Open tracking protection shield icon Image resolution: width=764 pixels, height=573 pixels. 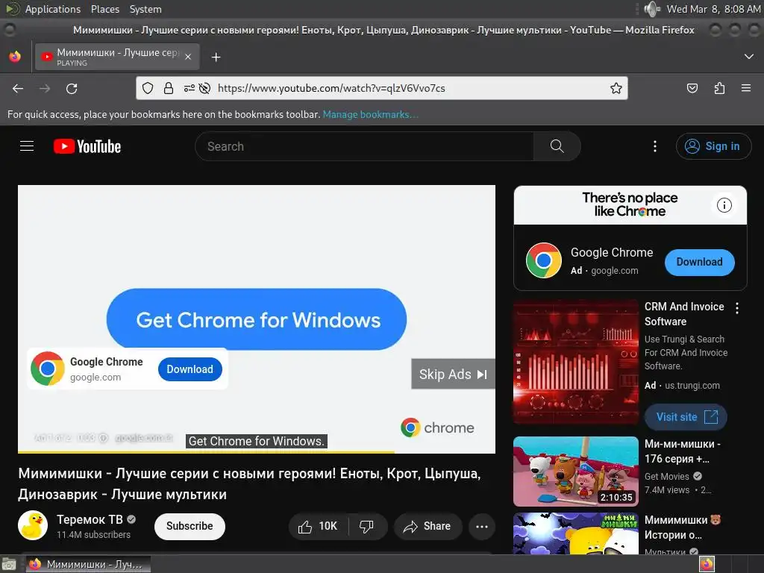tap(148, 88)
